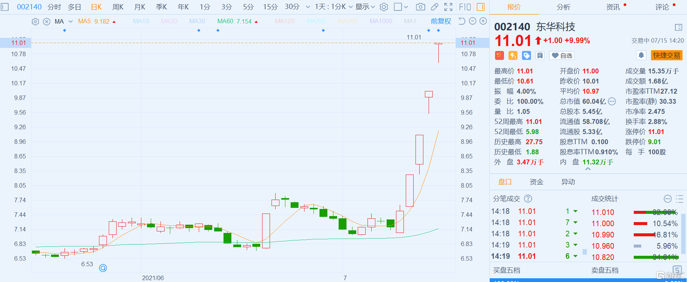Take a chart screenshot with camera icon
Image resolution: width=687 pixels, height=282 pixels.
pyautogui.click(x=421, y=7)
